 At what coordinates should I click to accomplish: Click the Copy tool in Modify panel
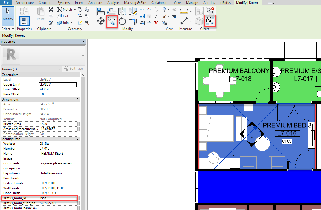[112, 21]
